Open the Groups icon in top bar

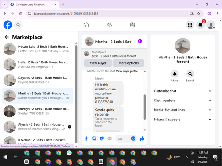(132, 25)
